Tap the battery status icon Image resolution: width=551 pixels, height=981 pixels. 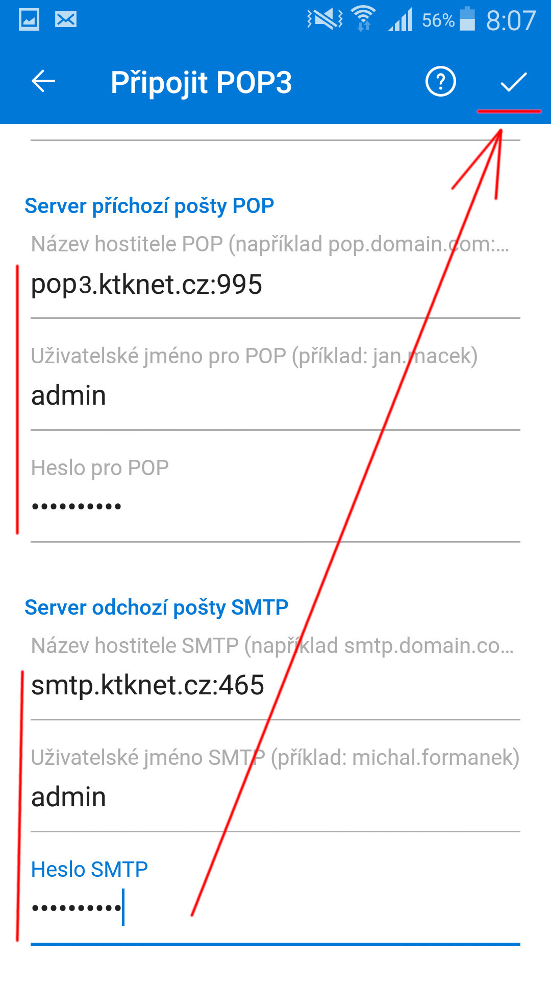point(467,19)
